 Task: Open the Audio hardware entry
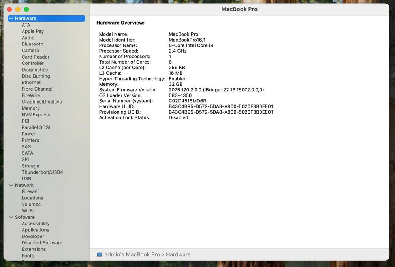pos(28,38)
